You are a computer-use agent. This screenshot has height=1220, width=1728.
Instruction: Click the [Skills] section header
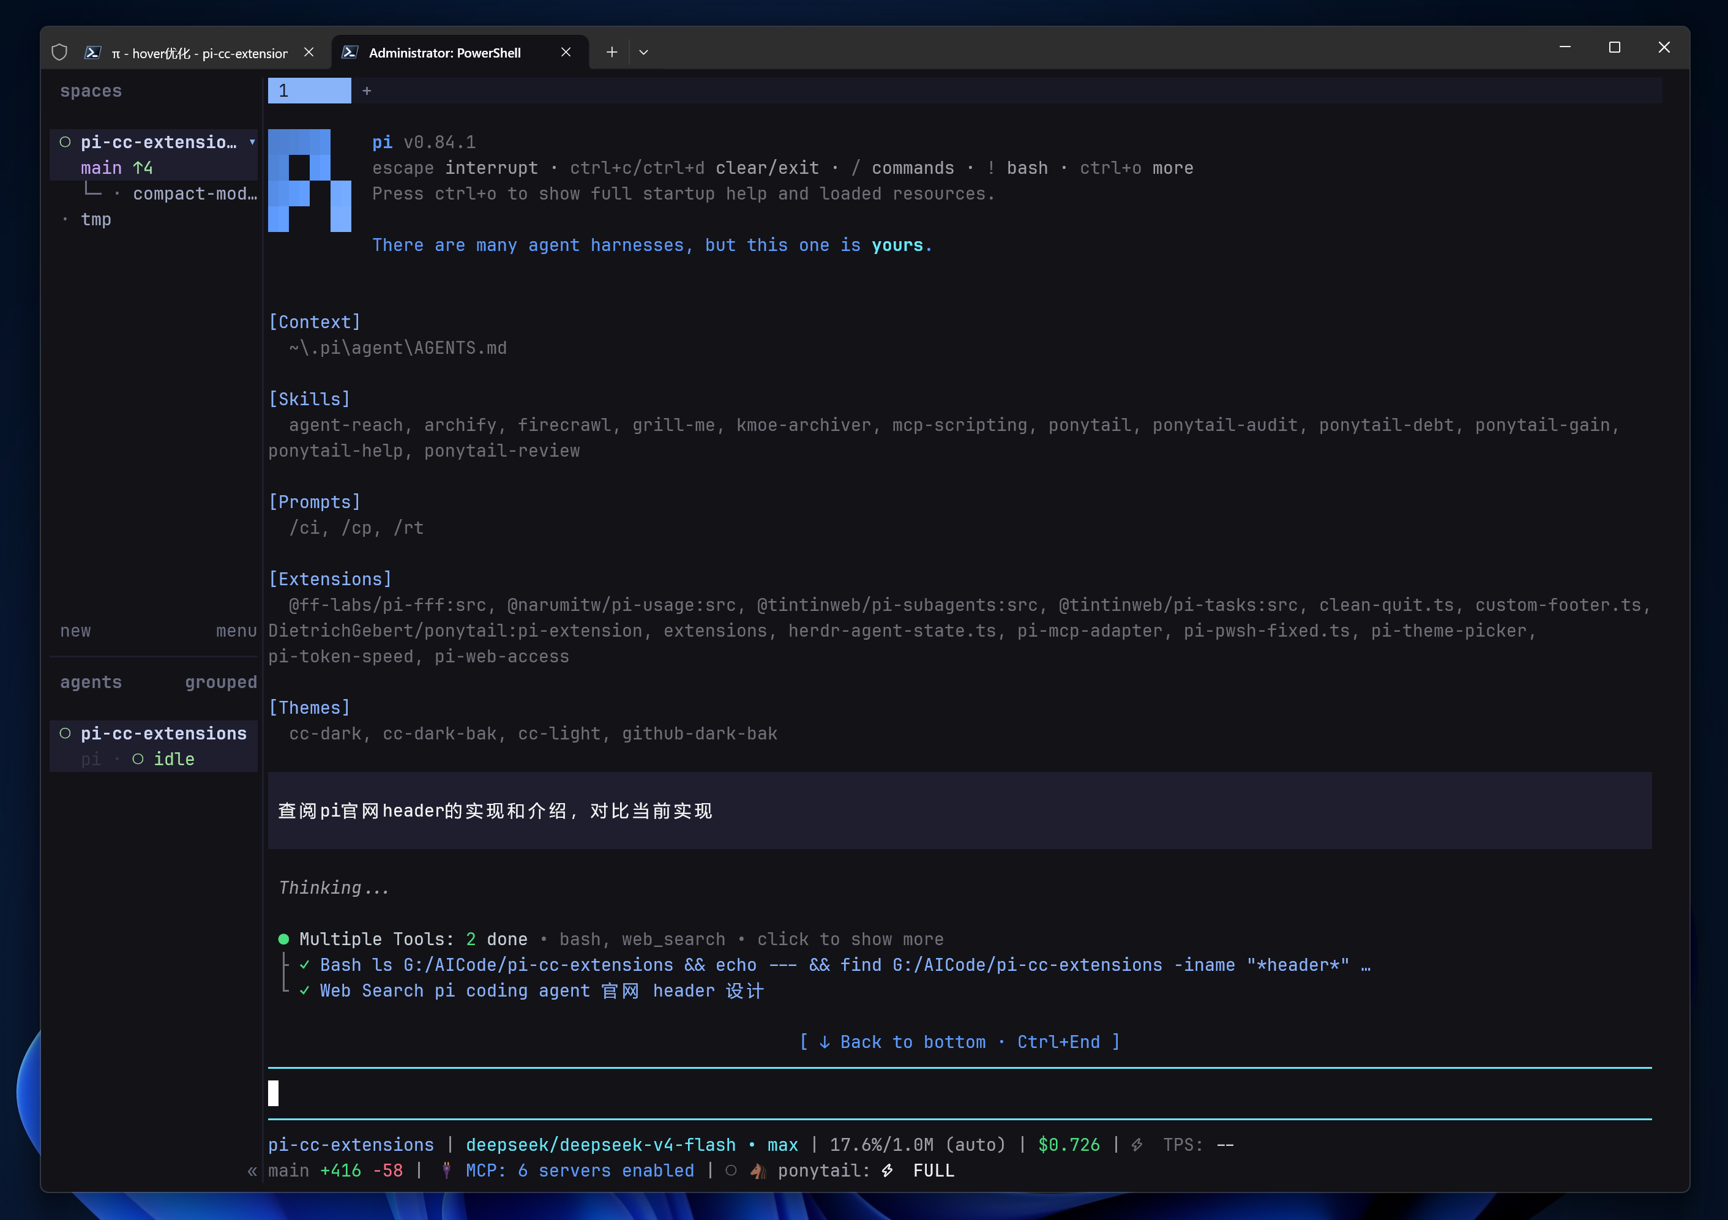click(309, 399)
